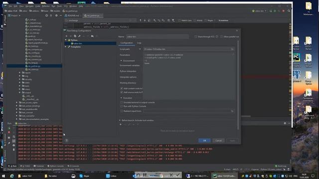
Task: Uncheck Add content roots to PYTHONPATH
Action: pos(122,89)
